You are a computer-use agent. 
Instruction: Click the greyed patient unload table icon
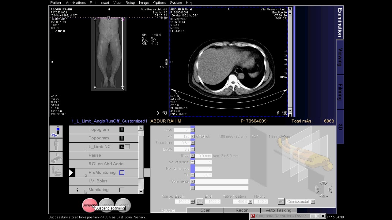point(56,171)
